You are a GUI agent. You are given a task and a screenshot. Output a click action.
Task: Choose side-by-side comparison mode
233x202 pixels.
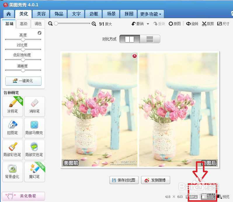(130, 39)
